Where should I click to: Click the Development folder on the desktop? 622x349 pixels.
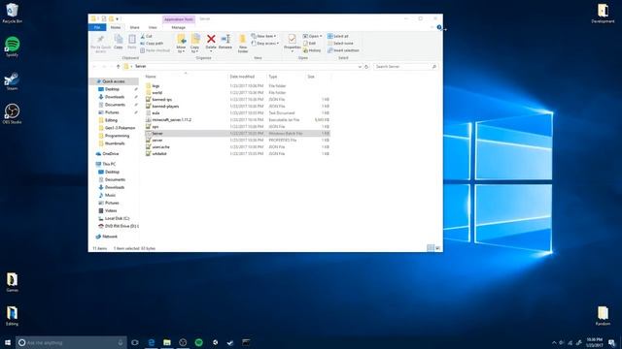[x=603, y=13]
